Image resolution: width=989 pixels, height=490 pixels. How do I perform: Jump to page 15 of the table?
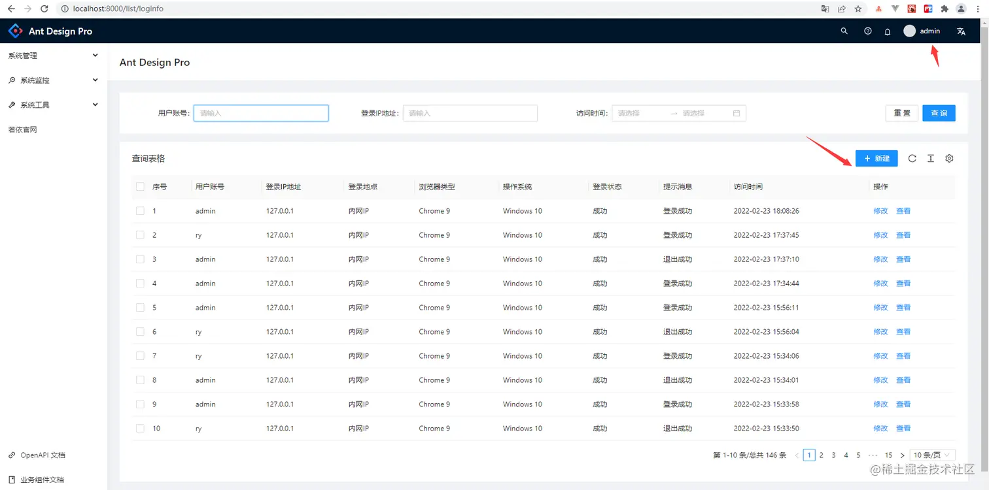tap(888, 455)
